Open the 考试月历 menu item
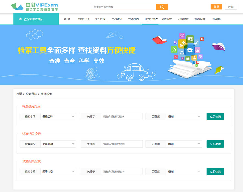Viewport: 243px width, 192px height. tap(133, 19)
